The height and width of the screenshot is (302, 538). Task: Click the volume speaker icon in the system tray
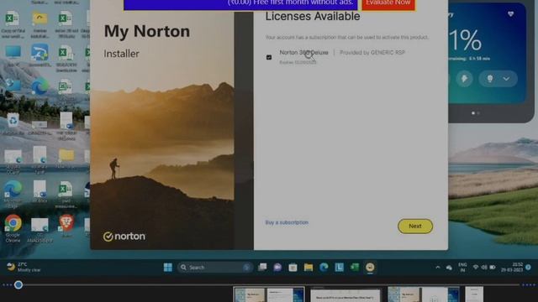coord(484,267)
